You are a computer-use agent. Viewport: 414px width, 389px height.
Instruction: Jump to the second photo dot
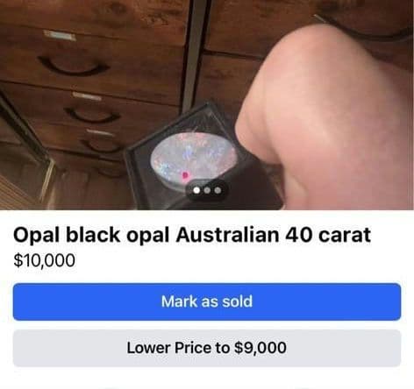207,190
